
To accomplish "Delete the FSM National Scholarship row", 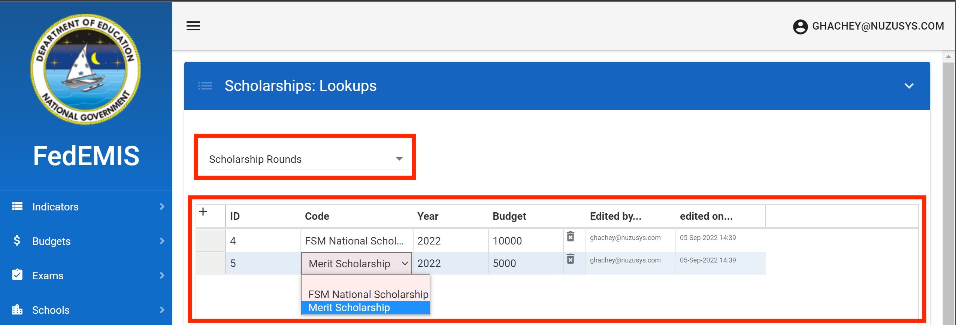I will point(570,237).
